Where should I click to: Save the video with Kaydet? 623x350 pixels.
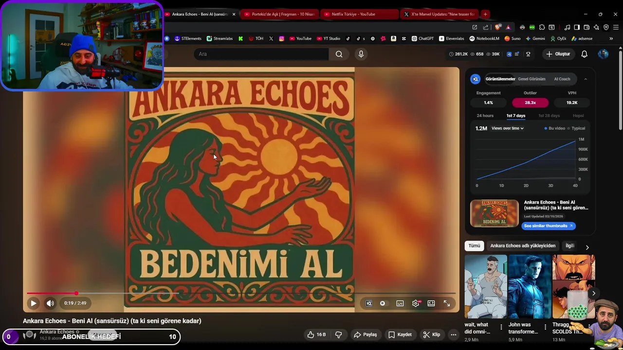tap(400, 334)
